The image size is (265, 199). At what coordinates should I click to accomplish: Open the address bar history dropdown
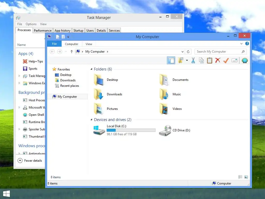(x=182, y=52)
